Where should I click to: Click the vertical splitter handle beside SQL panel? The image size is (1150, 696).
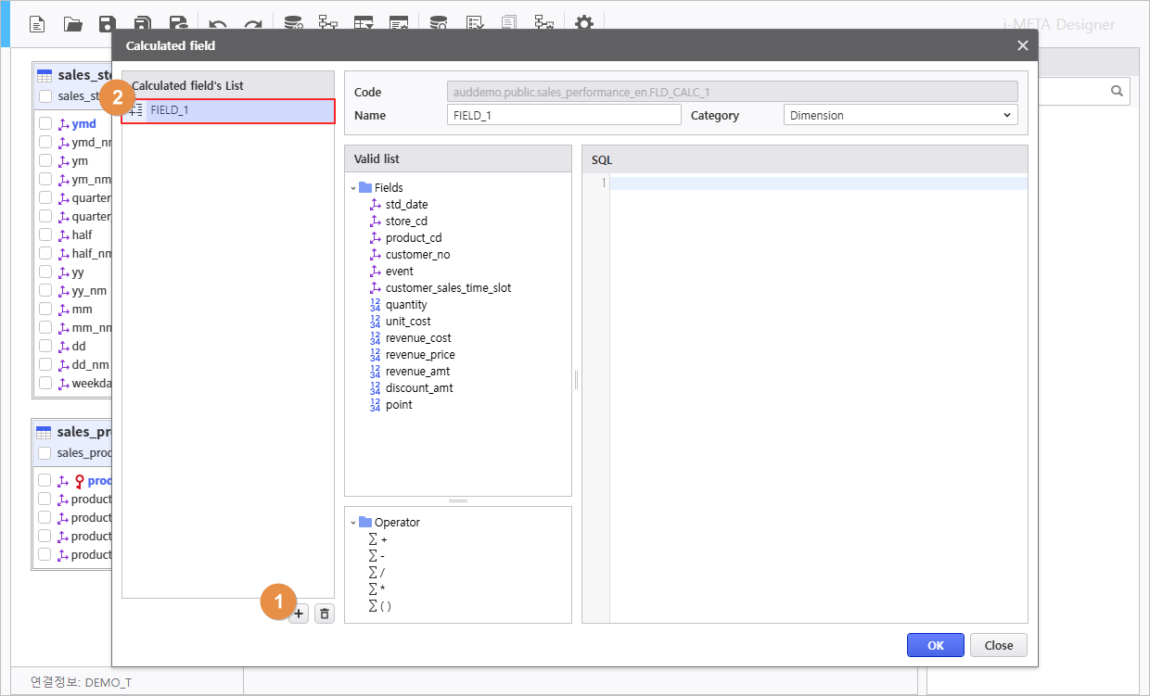coord(577,380)
